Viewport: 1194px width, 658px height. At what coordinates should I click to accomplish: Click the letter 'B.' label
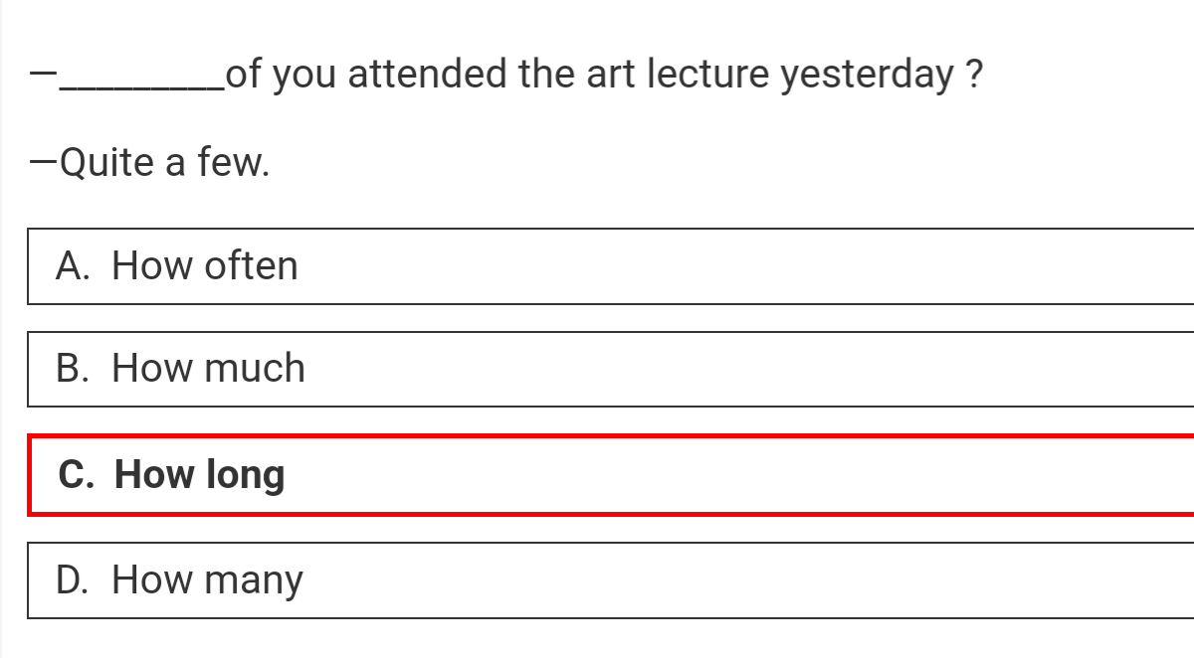74,369
